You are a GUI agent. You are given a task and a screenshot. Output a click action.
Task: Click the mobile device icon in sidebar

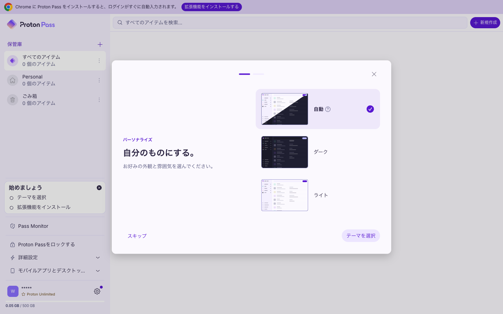click(13, 271)
